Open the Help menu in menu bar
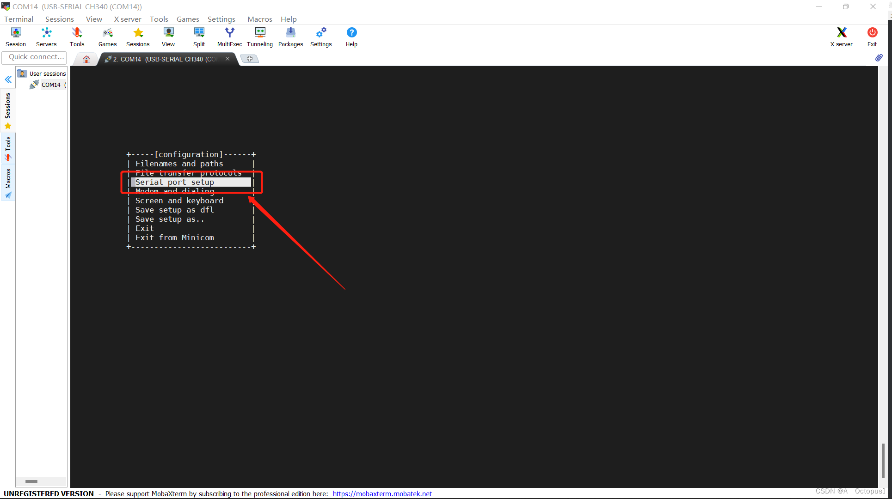This screenshot has height=499, width=892. pos(289,19)
